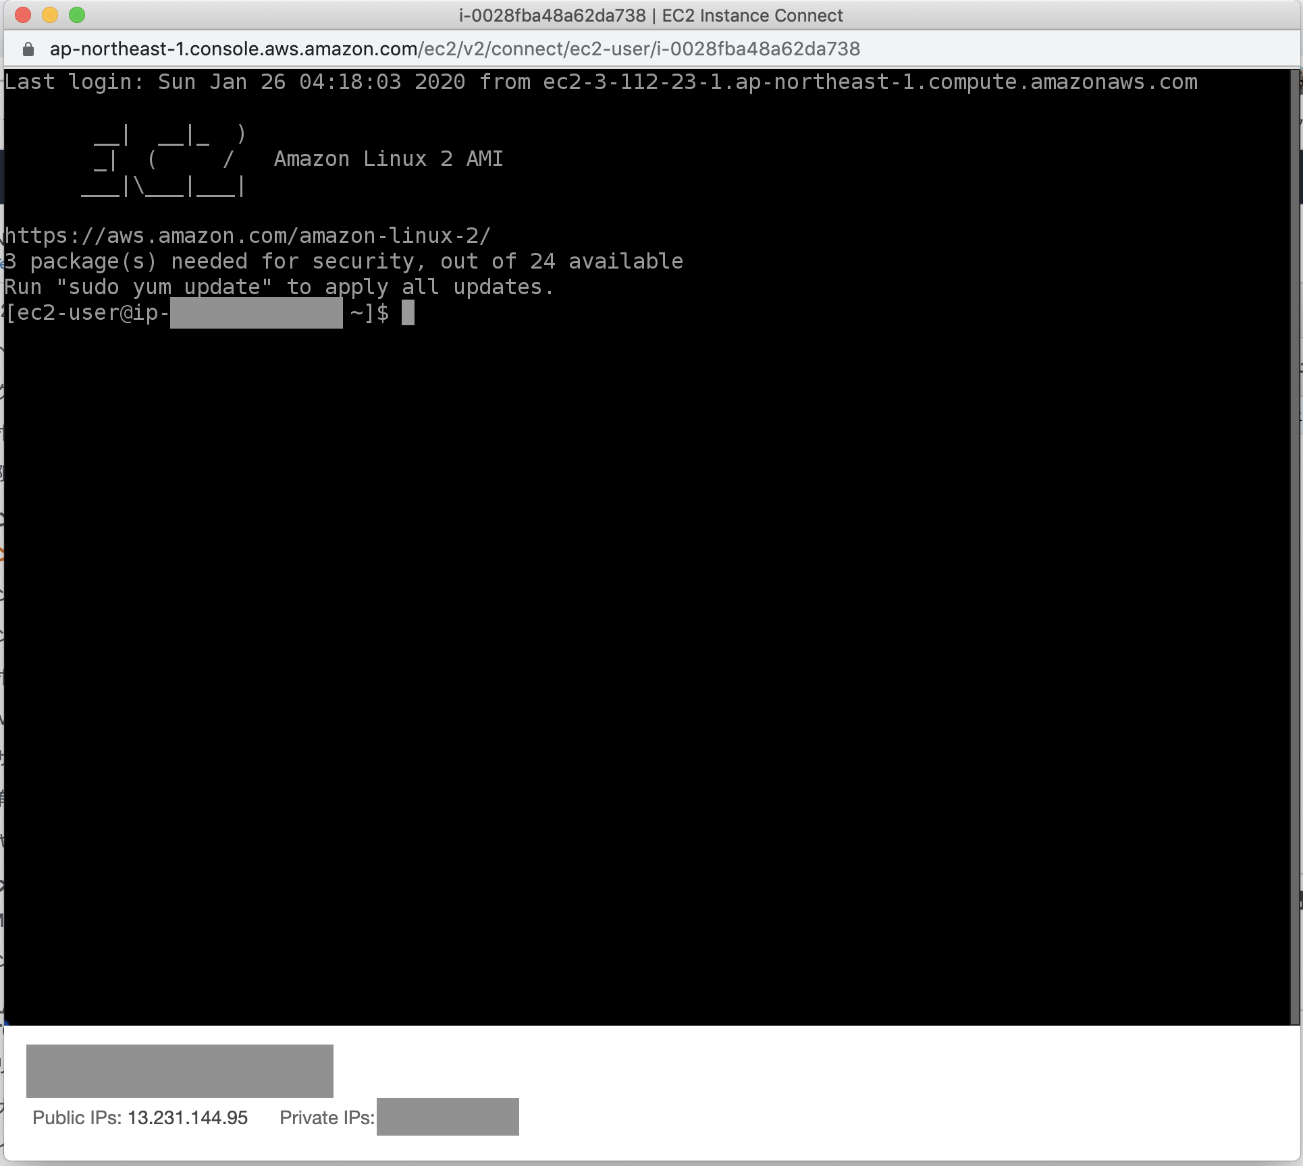
Task: Click the terminal cursor input field
Action: pyautogui.click(x=408, y=313)
